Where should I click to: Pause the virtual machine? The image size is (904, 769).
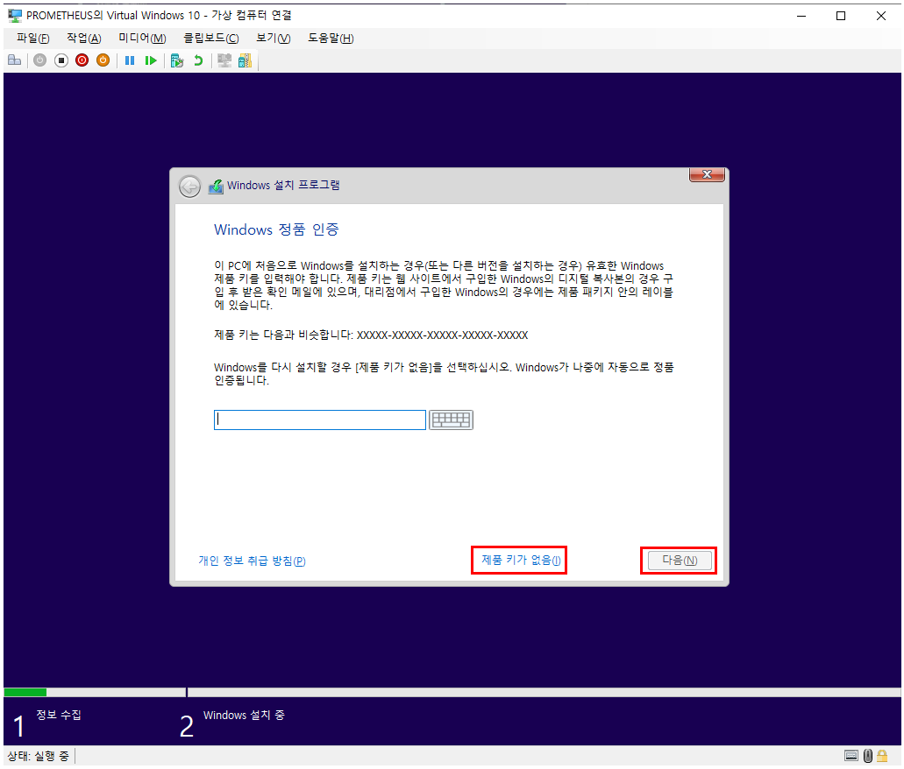pos(130,60)
